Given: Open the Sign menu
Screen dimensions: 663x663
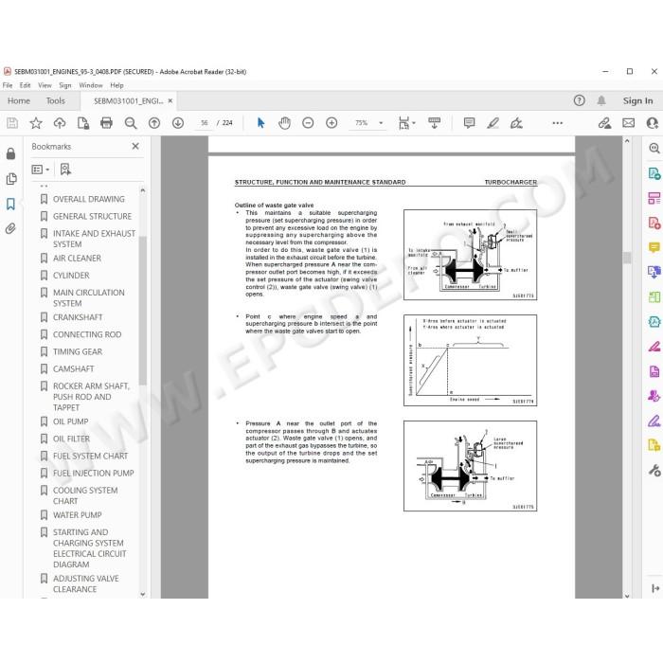Looking at the screenshot, I should 65,85.
